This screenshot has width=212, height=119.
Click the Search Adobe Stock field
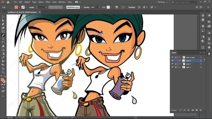pos(184,2)
